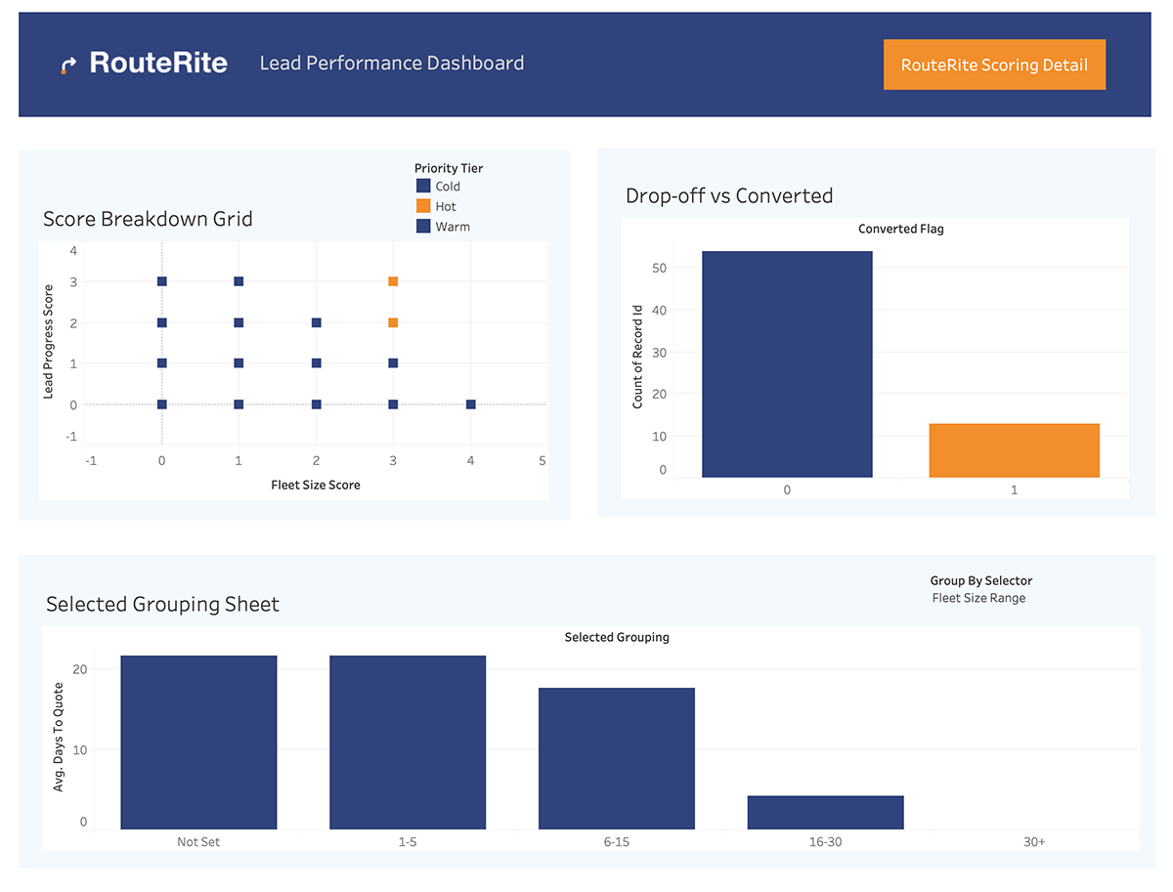This screenshot has height=892, width=1173.
Task: Click point at fleet 1, progress 2
Action: click(x=239, y=322)
